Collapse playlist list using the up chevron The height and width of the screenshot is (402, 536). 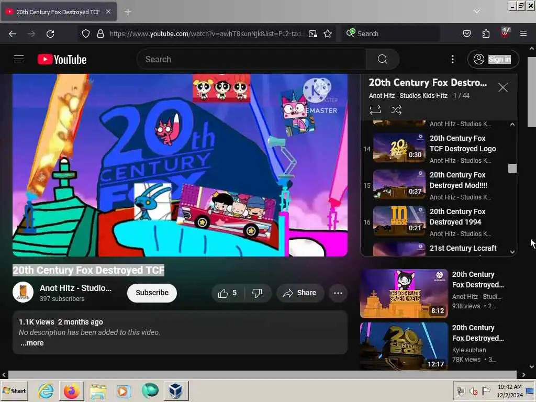tap(512, 125)
